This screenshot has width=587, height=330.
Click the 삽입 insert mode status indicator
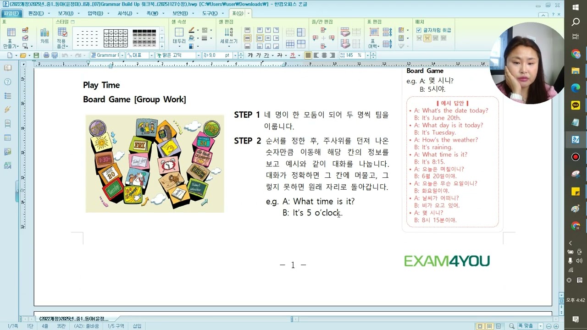[137, 326]
